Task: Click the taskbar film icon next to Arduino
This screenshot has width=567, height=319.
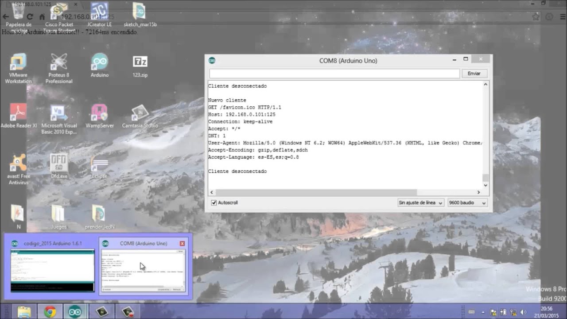Action: click(x=101, y=312)
